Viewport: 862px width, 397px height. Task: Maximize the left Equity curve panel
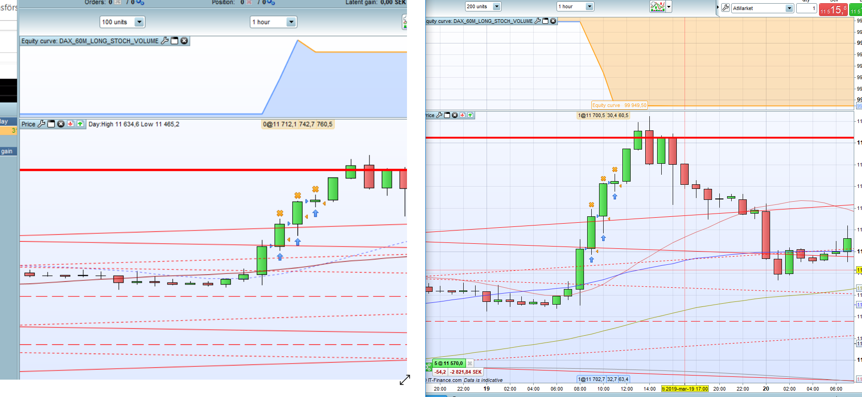click(x=174, y=41)
